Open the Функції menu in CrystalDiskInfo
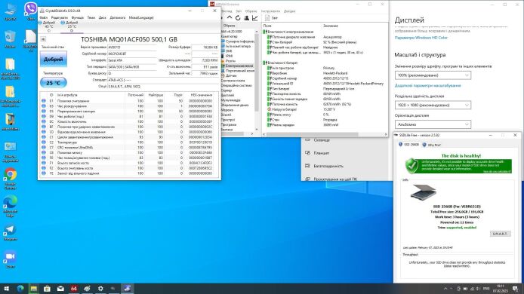Image resolution: width=524 pixels, height=294 pixels. [78, 17]
